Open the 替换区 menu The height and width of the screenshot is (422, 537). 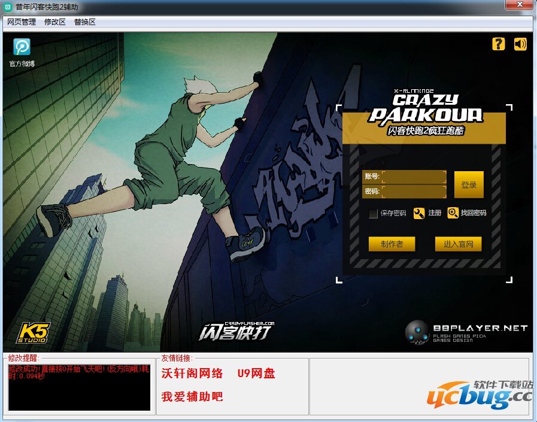84,22
